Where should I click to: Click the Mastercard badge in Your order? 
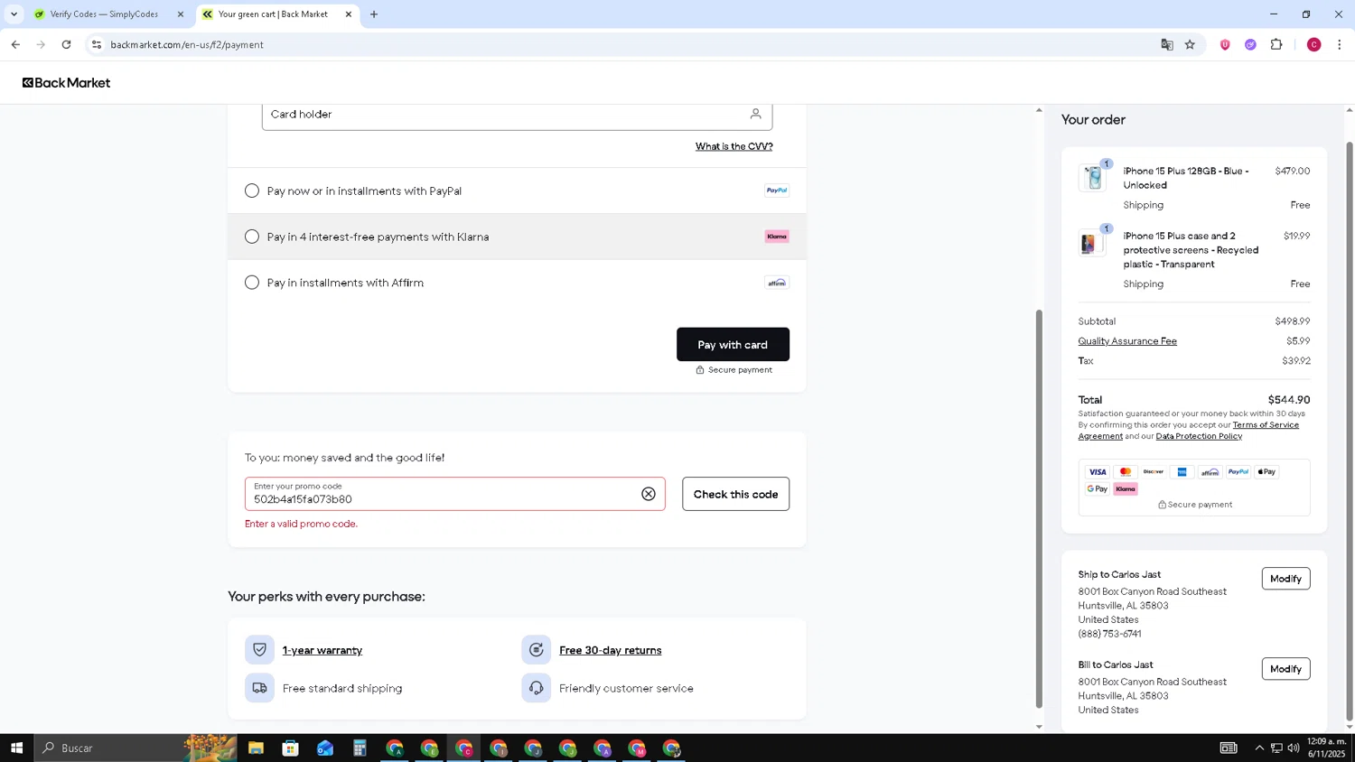1126,472
